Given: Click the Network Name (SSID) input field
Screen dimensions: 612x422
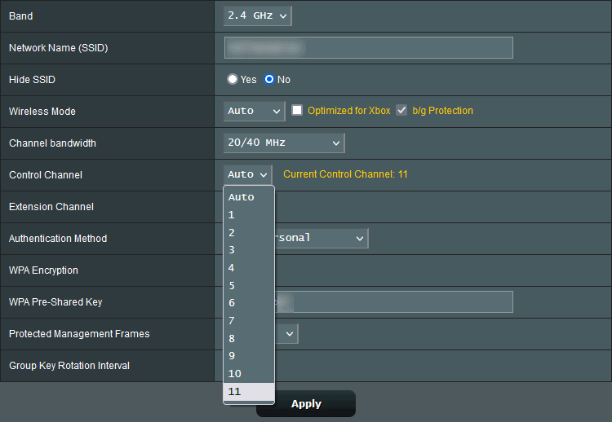Looking at the screenshot, I should click(x=368, y=47).
